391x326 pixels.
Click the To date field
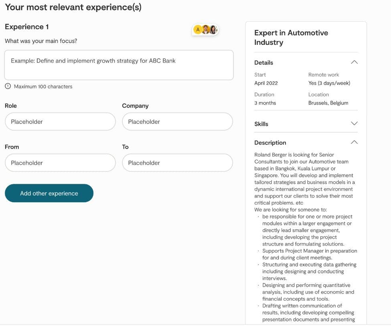point(177,163)
